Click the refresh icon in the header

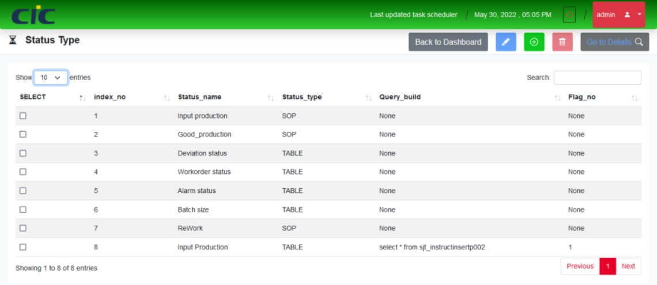(569, 15)
